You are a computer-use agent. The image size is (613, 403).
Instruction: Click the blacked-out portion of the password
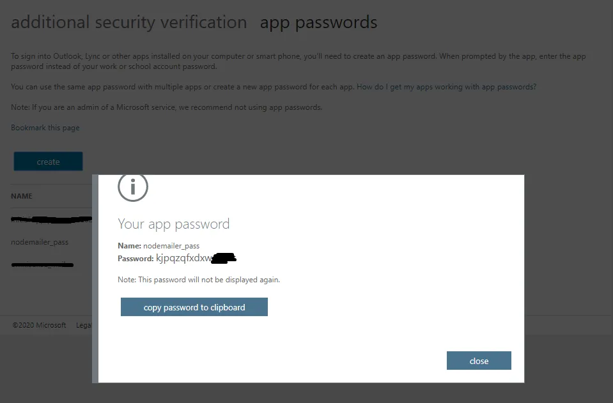(x=224, y=259)
